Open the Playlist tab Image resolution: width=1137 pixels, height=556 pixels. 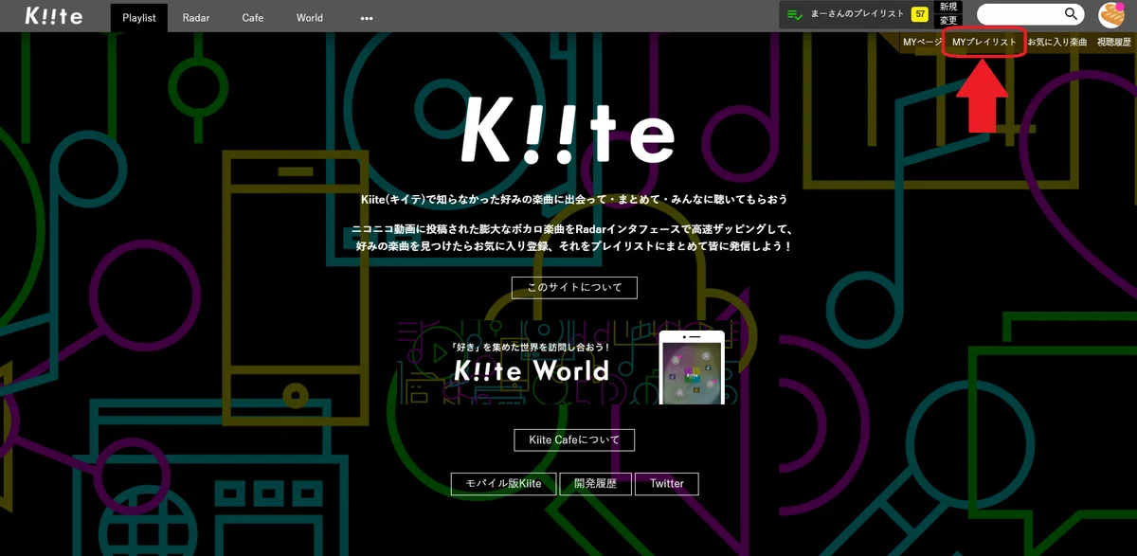click(x=139, y=17)
